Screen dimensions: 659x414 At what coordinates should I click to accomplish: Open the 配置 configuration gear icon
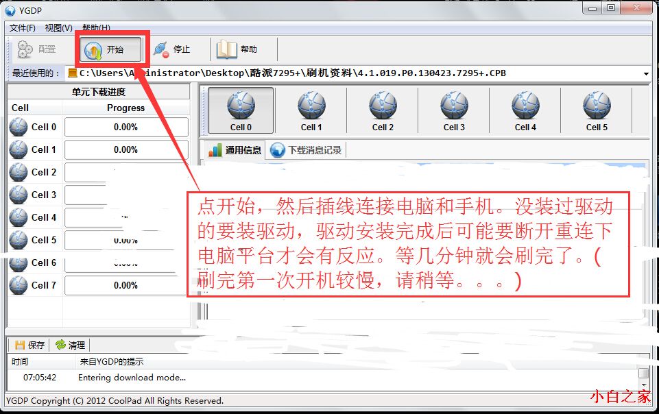(25, 49)
